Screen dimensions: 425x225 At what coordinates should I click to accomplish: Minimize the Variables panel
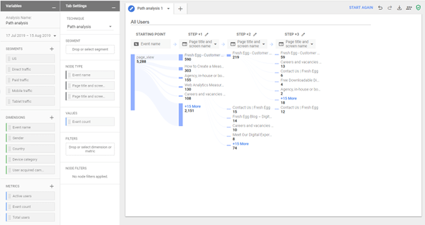54,8
